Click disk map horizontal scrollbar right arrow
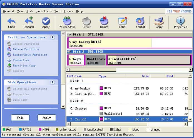The width and height of the screenshot is (194, 138). (191, 69)
